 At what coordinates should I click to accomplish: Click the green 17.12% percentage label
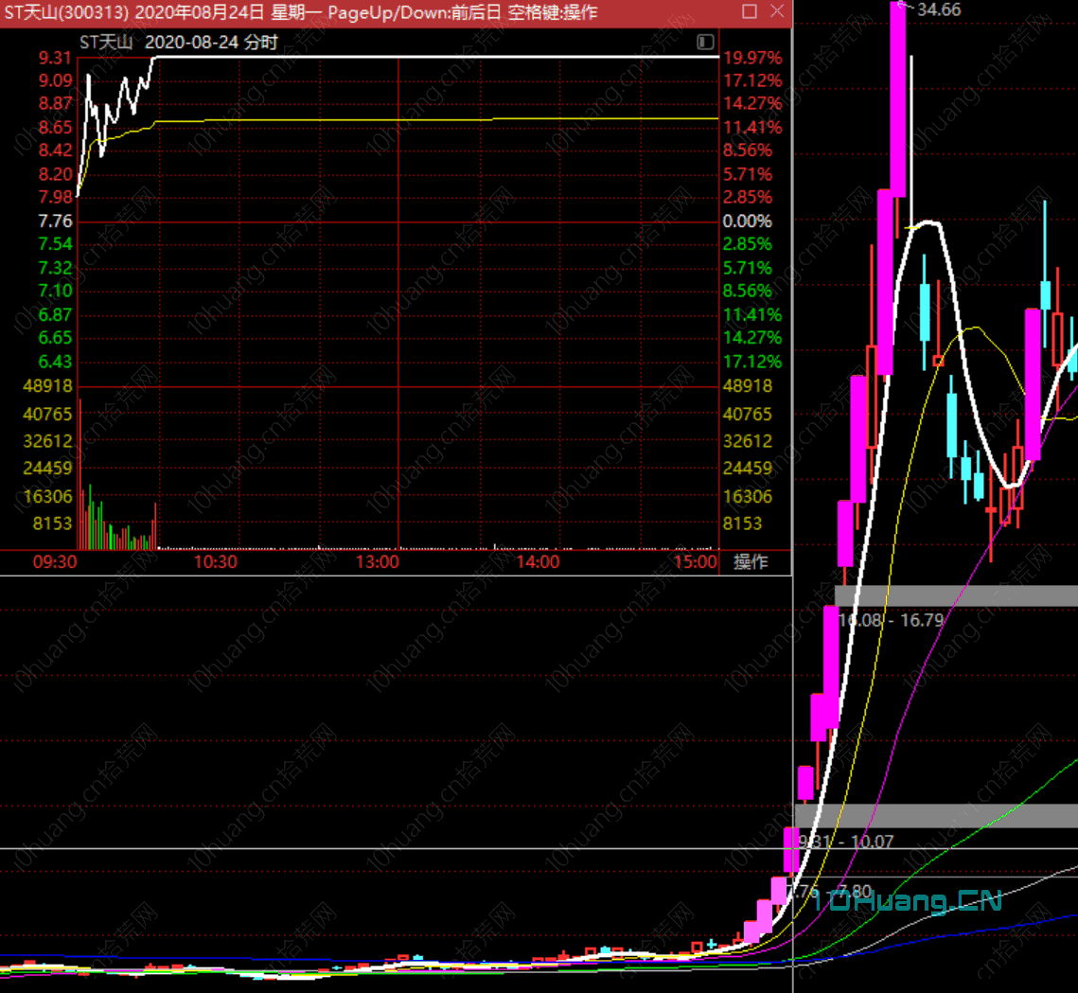pyautogui.click(x=752, y=361)
